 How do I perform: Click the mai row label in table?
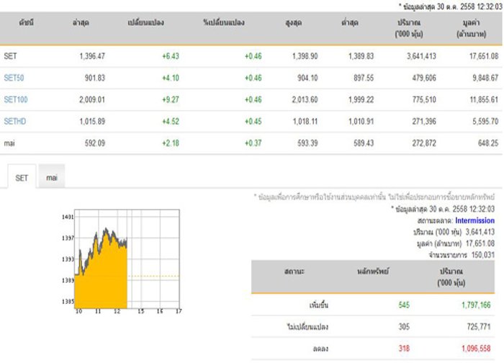point(9,143)
